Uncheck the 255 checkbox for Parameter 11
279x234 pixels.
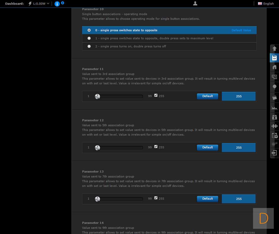pyautogui.click(x=156, y=96)
